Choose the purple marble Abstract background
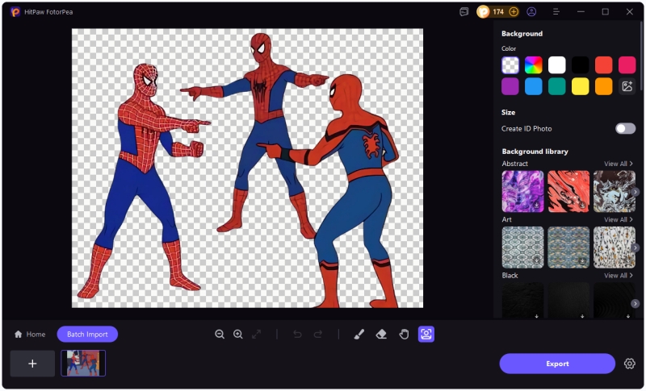646x391 pixels. [x=522, y=192]
